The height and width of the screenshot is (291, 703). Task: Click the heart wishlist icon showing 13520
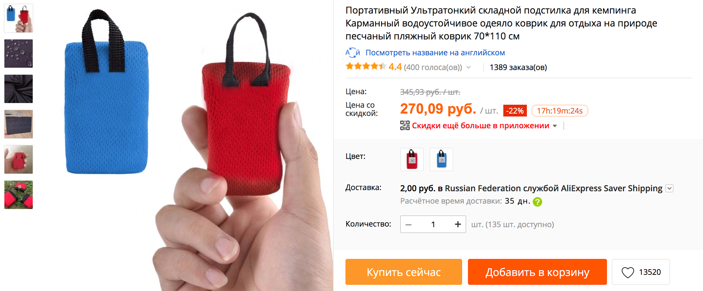click(627, 272)
